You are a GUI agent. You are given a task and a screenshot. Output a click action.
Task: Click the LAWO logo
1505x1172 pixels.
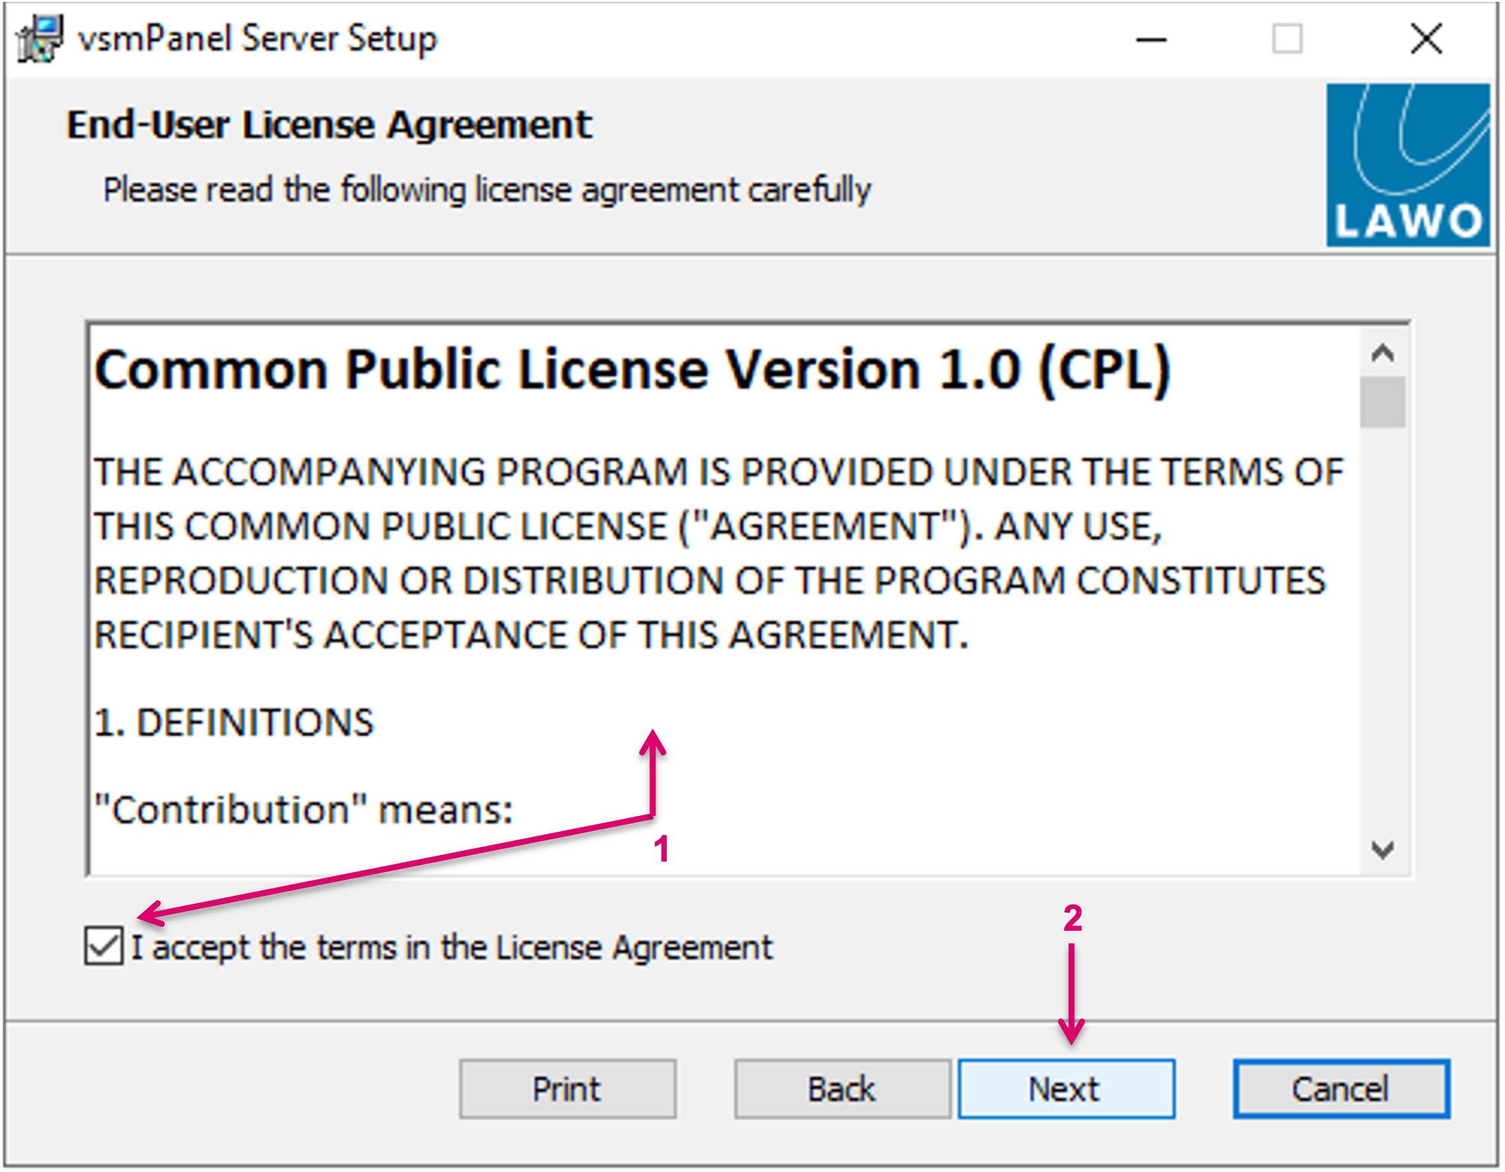click(x=1407, y=165)
